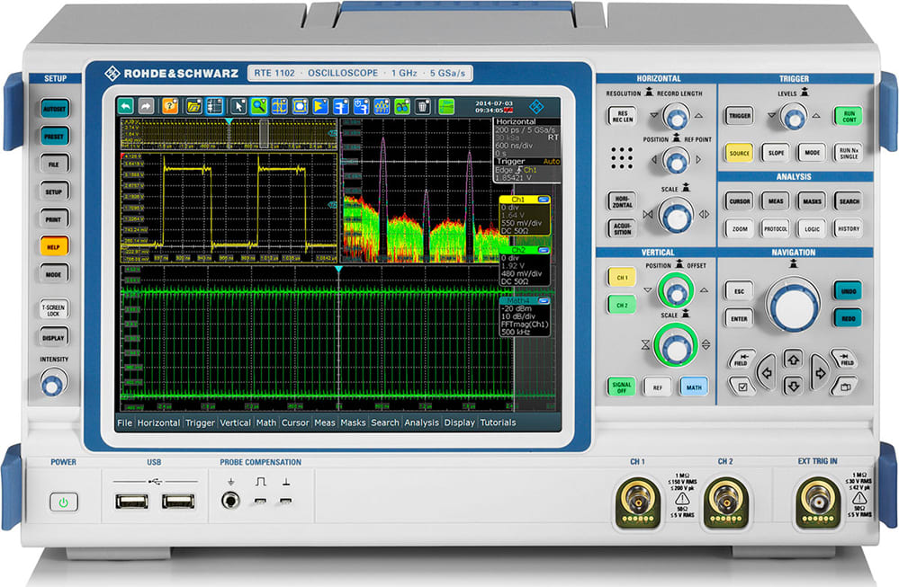
Task: Click the left arrow navigation key
Action: coord(766,372)
